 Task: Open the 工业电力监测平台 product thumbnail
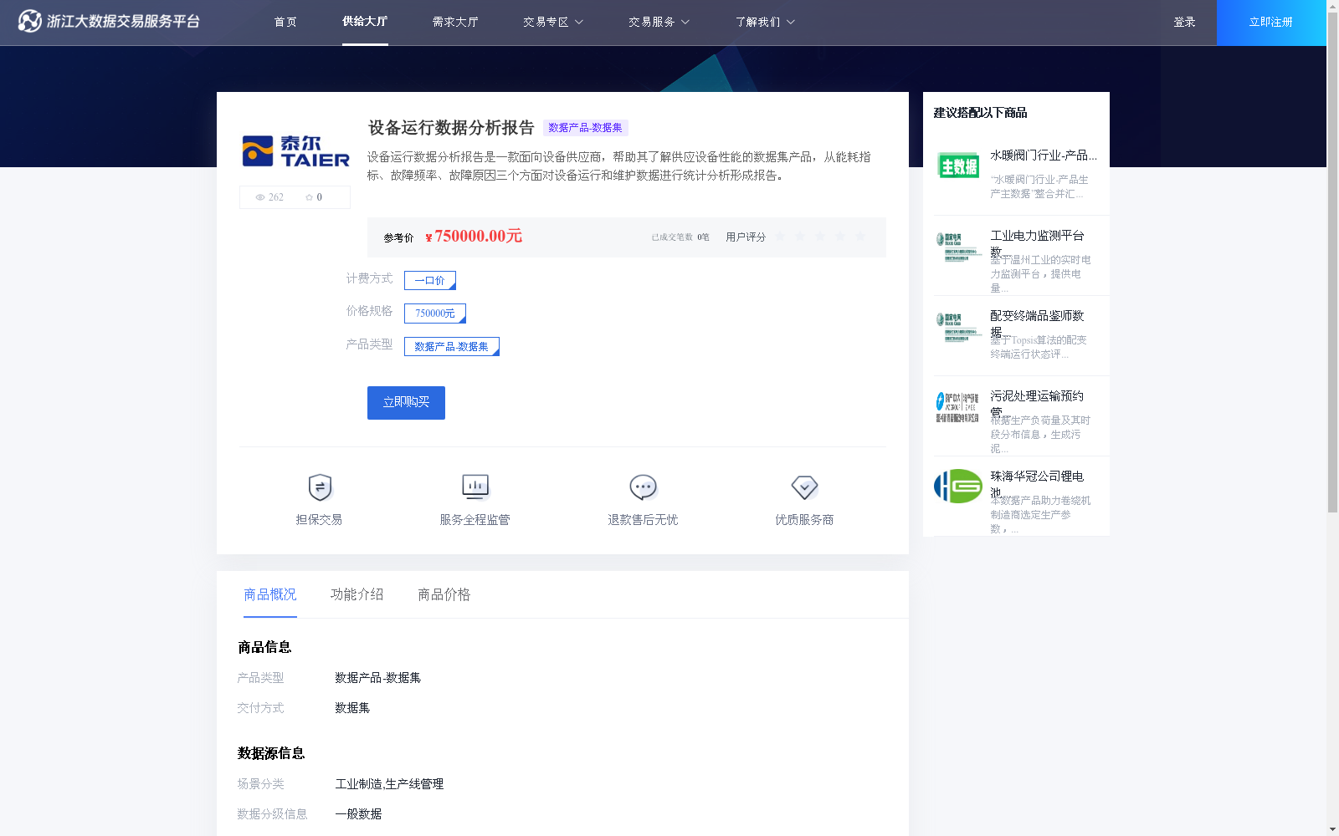click(958, 247)
